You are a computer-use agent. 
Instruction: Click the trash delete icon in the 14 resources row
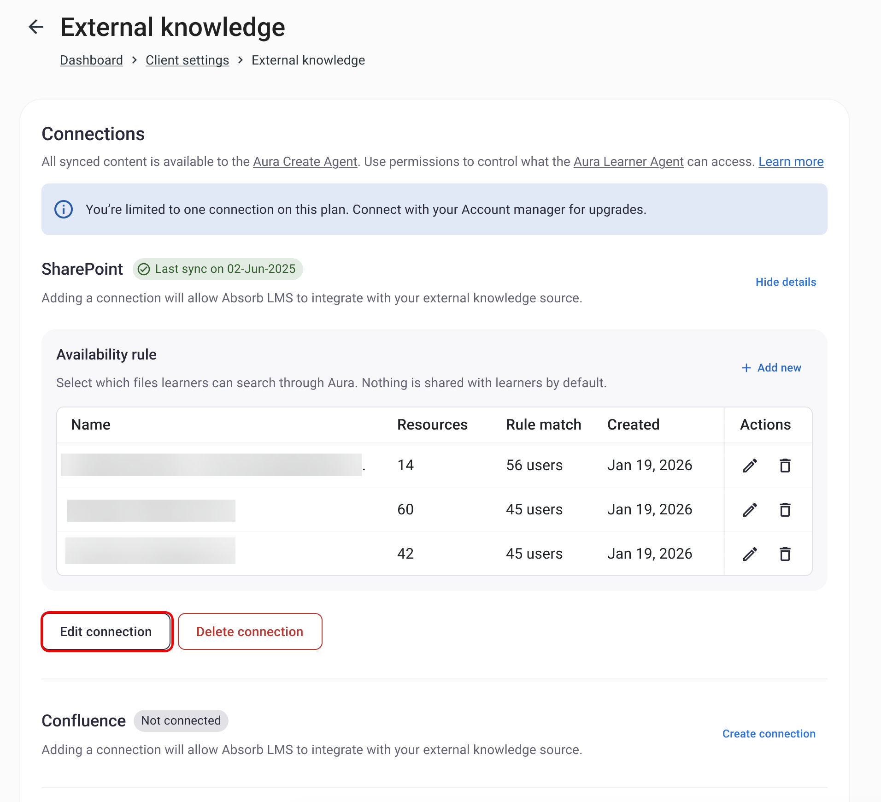coord(785,466)
